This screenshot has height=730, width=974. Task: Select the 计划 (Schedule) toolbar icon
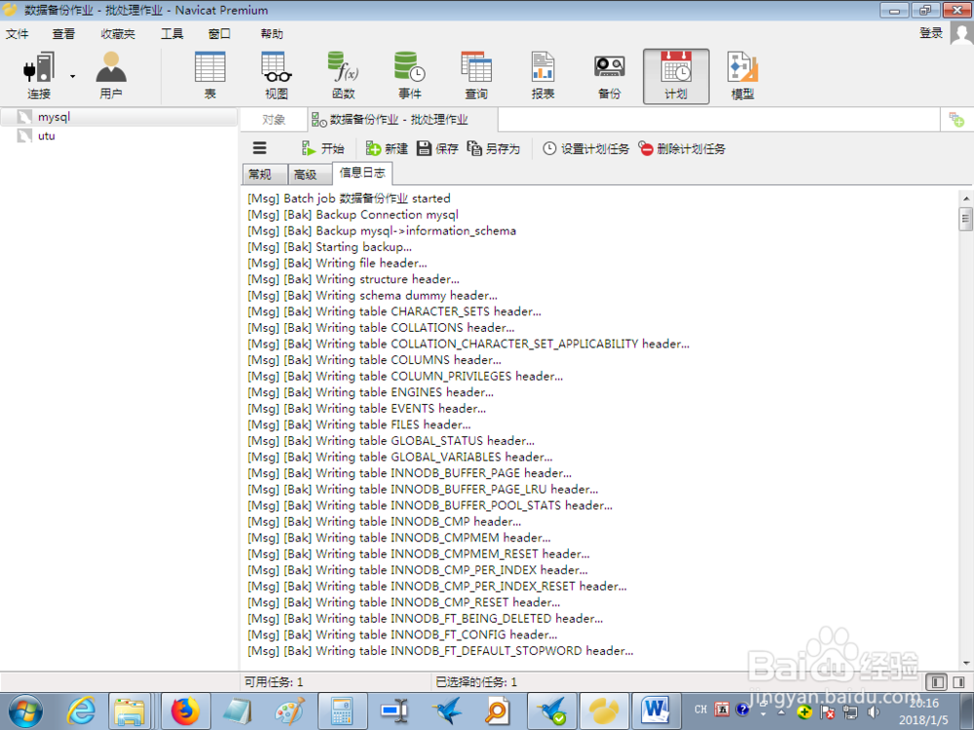tap(676, 76)
